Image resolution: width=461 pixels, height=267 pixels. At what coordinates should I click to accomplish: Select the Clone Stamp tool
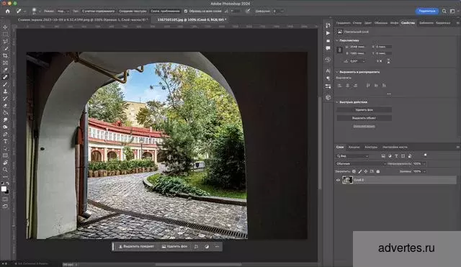(x=5, y=91)
